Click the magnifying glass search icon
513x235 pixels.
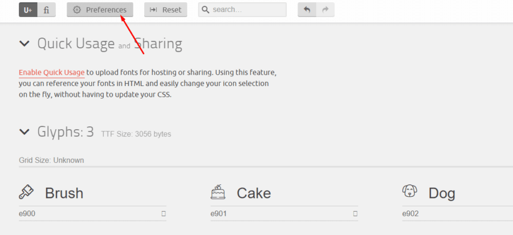205,10
